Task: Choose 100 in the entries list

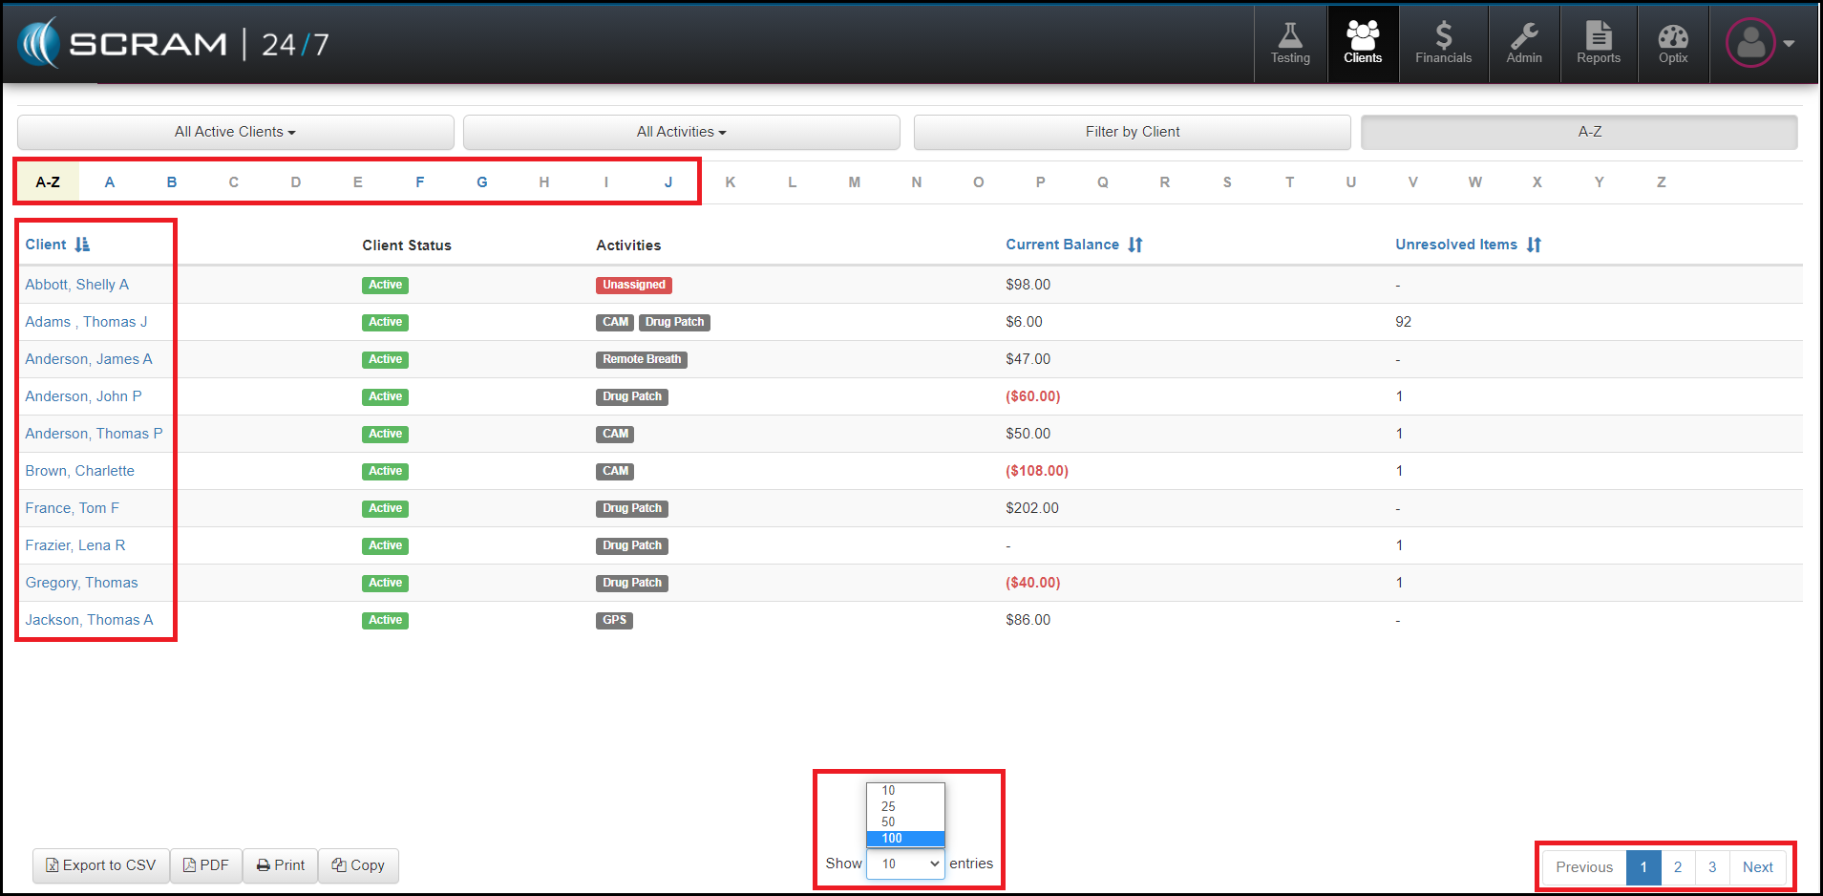Action: point(892,839)
